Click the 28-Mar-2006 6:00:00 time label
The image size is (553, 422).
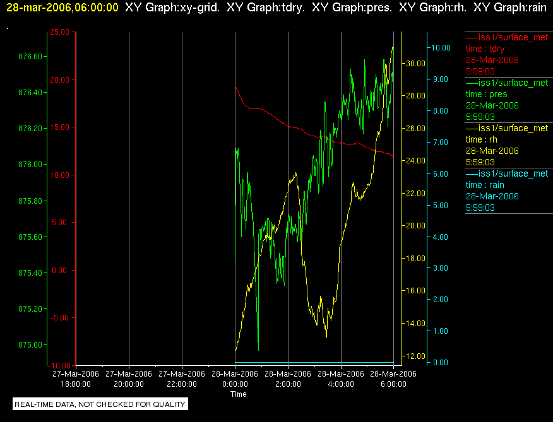click(x=393, y=378)
